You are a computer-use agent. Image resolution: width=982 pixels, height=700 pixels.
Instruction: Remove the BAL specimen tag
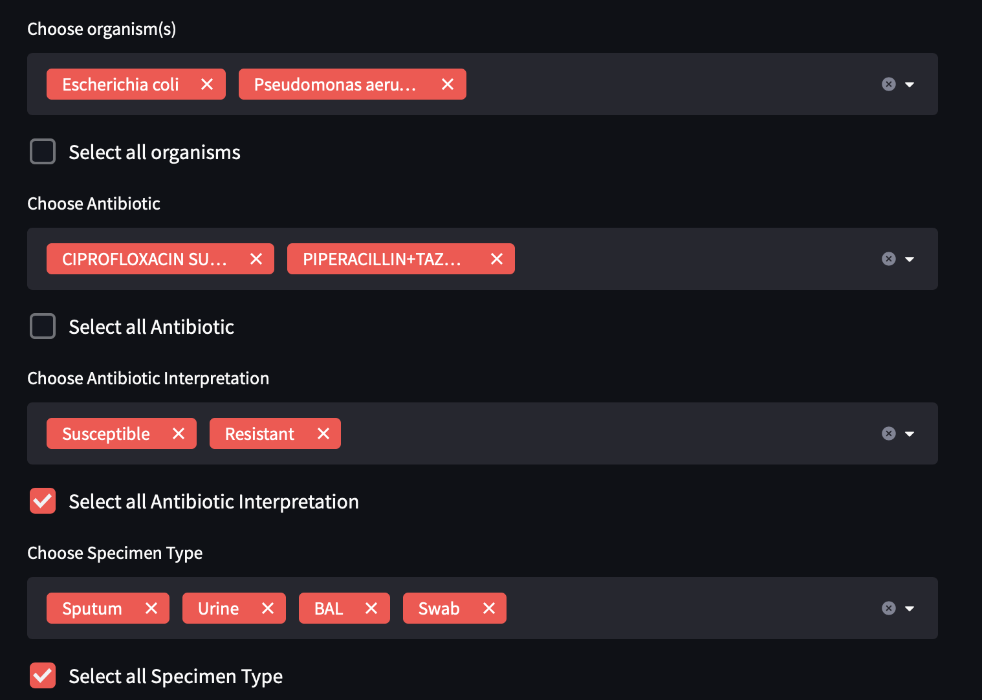click(371, 608)
